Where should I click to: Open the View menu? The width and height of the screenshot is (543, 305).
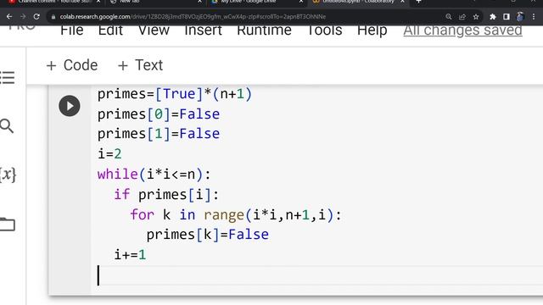[x=154, y=30]
